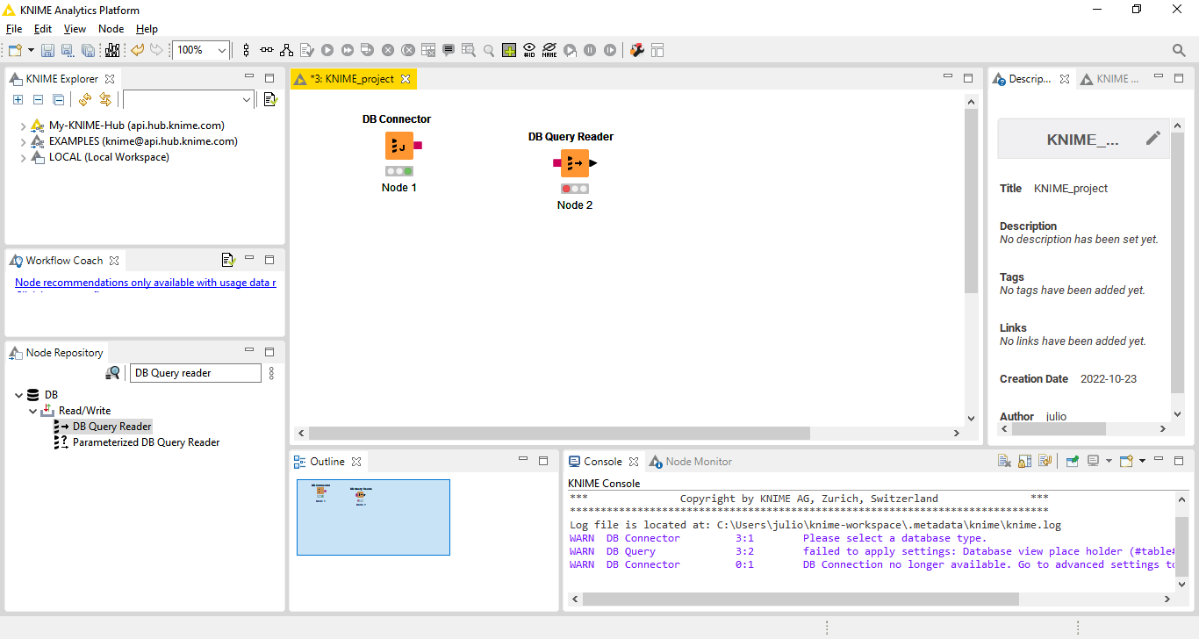Click Collapse All in KNIME Explorer
This screenshot has width=1199, height=639.
click(58, 100)
